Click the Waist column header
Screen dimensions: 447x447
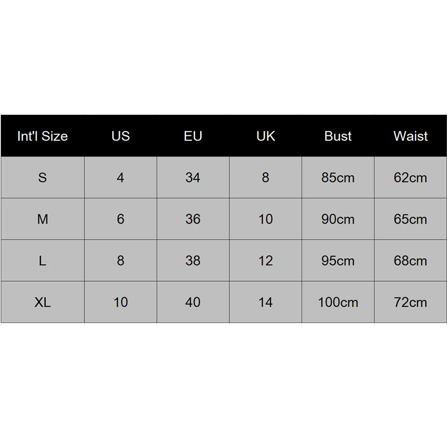click(410, 136)
